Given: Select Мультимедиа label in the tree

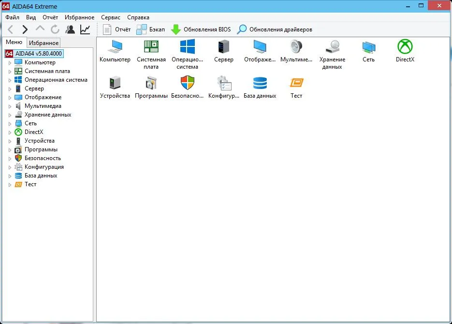Looking at the screenshot, I should click(x=43, y=106).
